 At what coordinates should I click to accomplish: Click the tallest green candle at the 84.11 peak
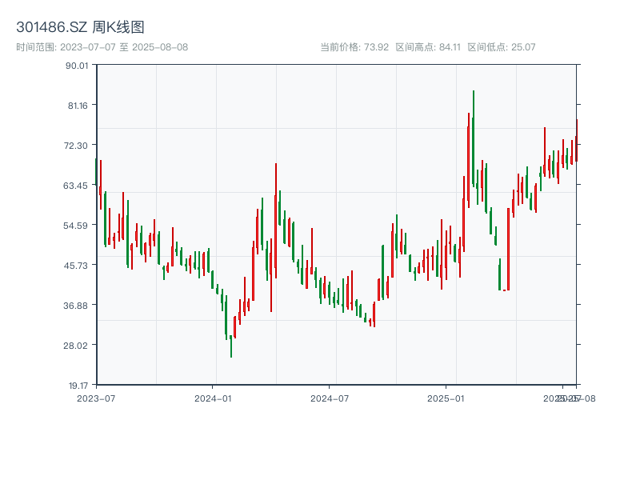(x=473, y=138)
